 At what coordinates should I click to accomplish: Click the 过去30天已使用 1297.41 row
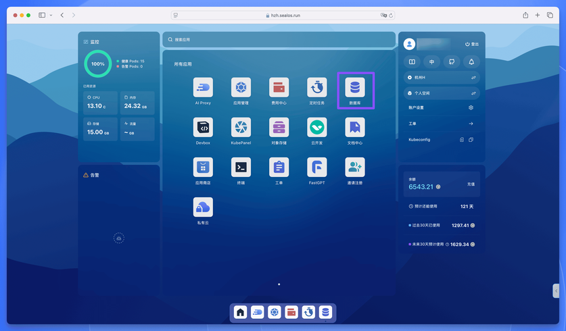coord(442,226)
